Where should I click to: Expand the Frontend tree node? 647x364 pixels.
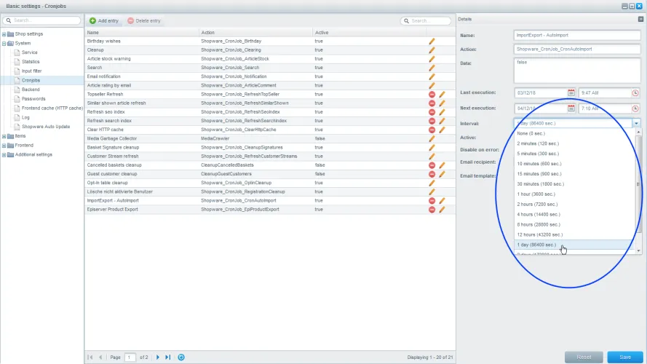[4, 146]
